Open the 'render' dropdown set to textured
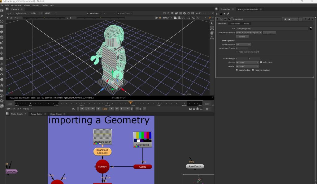The image size is (317, 184). click(x=247, y=66)
